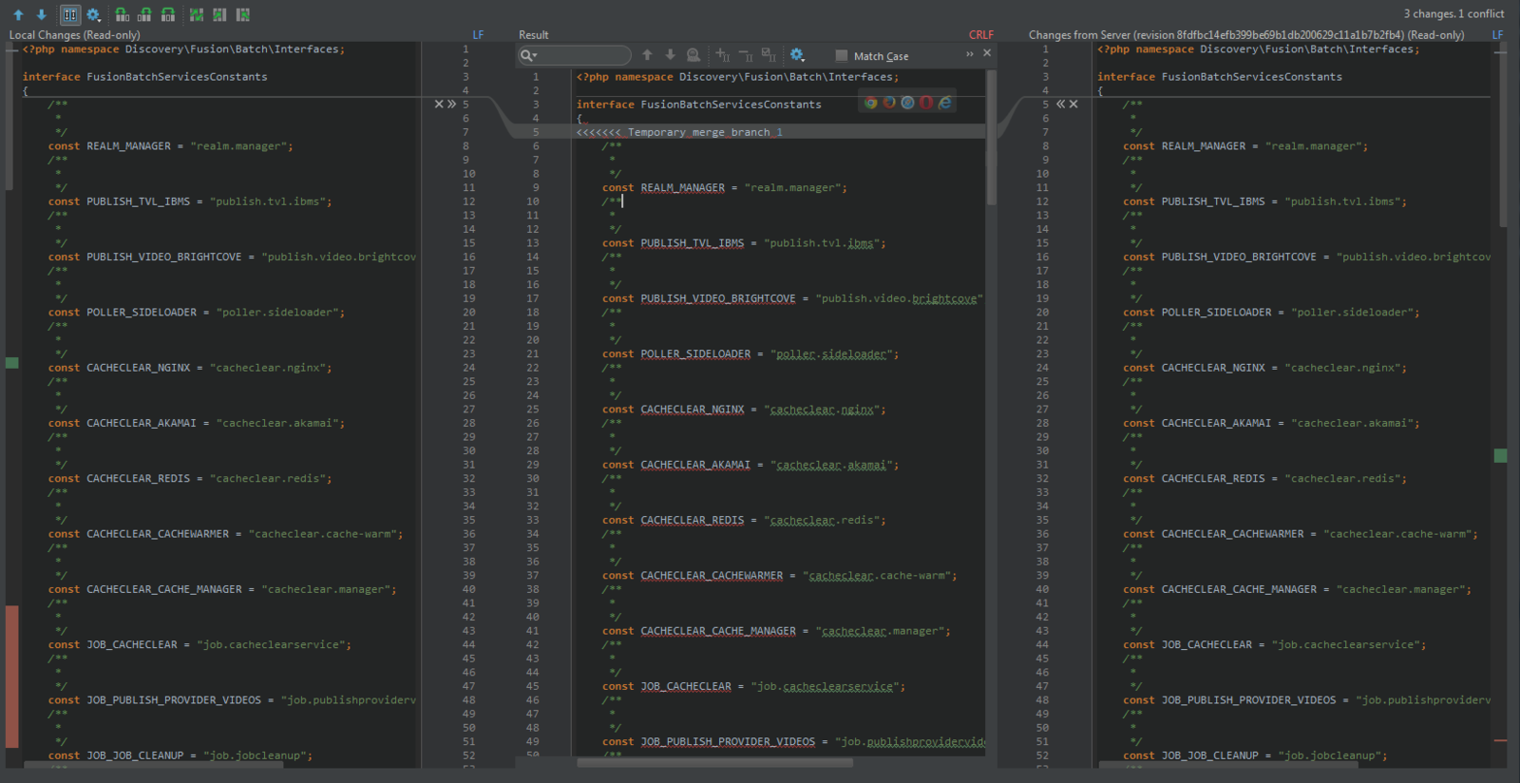Open file in Firefox browser
Image resolution: width=1520 pixels, height=783 pixels.
coord(889,103)
